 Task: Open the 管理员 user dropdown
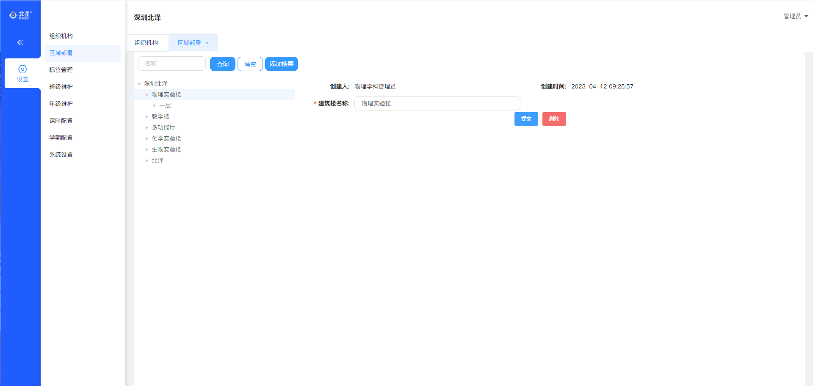tap(795, 16)
